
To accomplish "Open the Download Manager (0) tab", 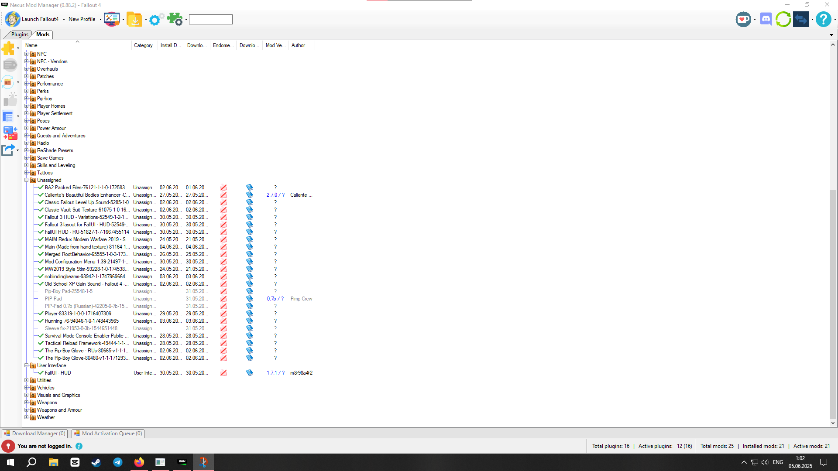I will click(x=35, y=433).
